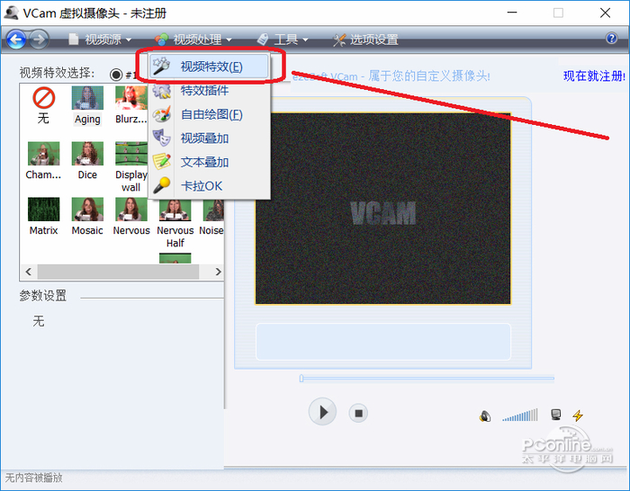Pick the Aging effect thumbnail
Image resolution: width=630 pixels, height=491 pixels.
pyautogui.click(x=87, y=97)
